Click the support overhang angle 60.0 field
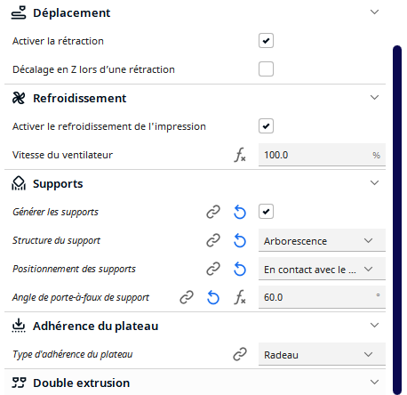 point(322,297)
